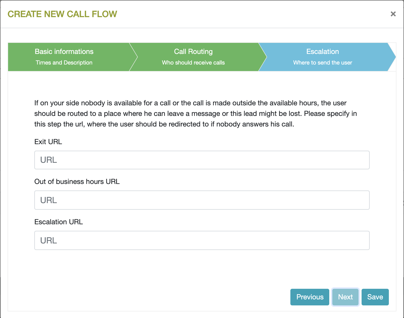Click the arrow divider after Basic informations
The image size is (404, 318).
coord(134,57)
